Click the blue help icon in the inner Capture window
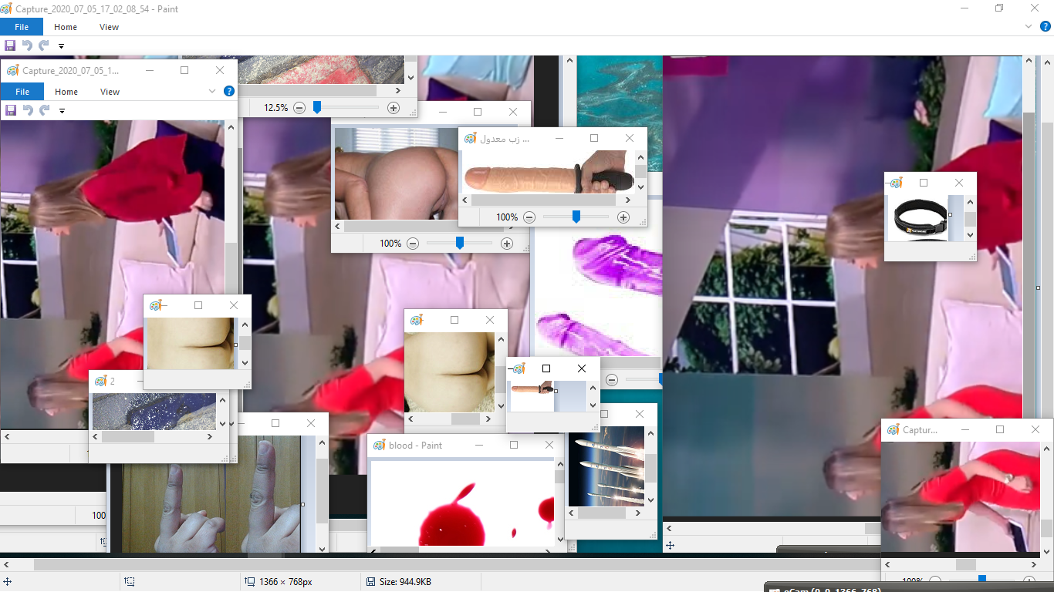Image resolution: width=1054 pixels, height=592 pixels. [x=229, y=91]
